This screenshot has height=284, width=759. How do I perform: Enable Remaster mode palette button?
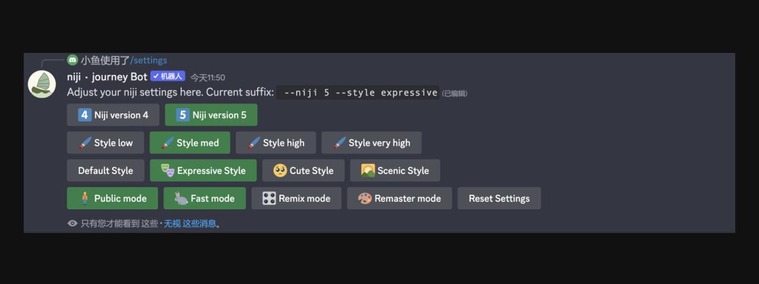(399, 198)
